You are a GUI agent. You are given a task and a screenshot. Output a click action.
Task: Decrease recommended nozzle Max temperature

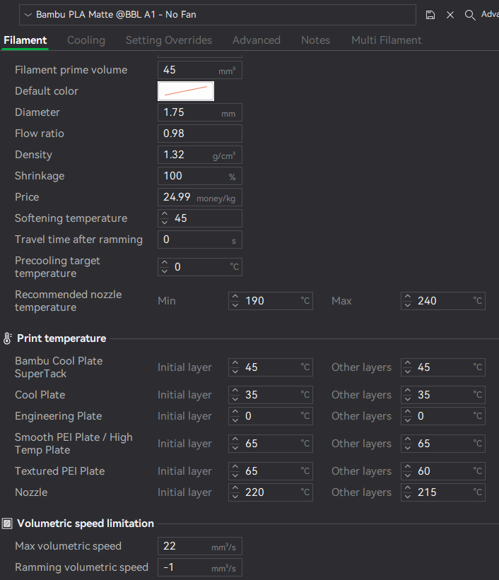(408, 305)
